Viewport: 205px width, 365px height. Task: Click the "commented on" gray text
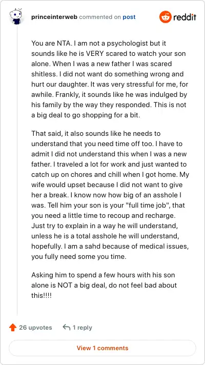100,17
